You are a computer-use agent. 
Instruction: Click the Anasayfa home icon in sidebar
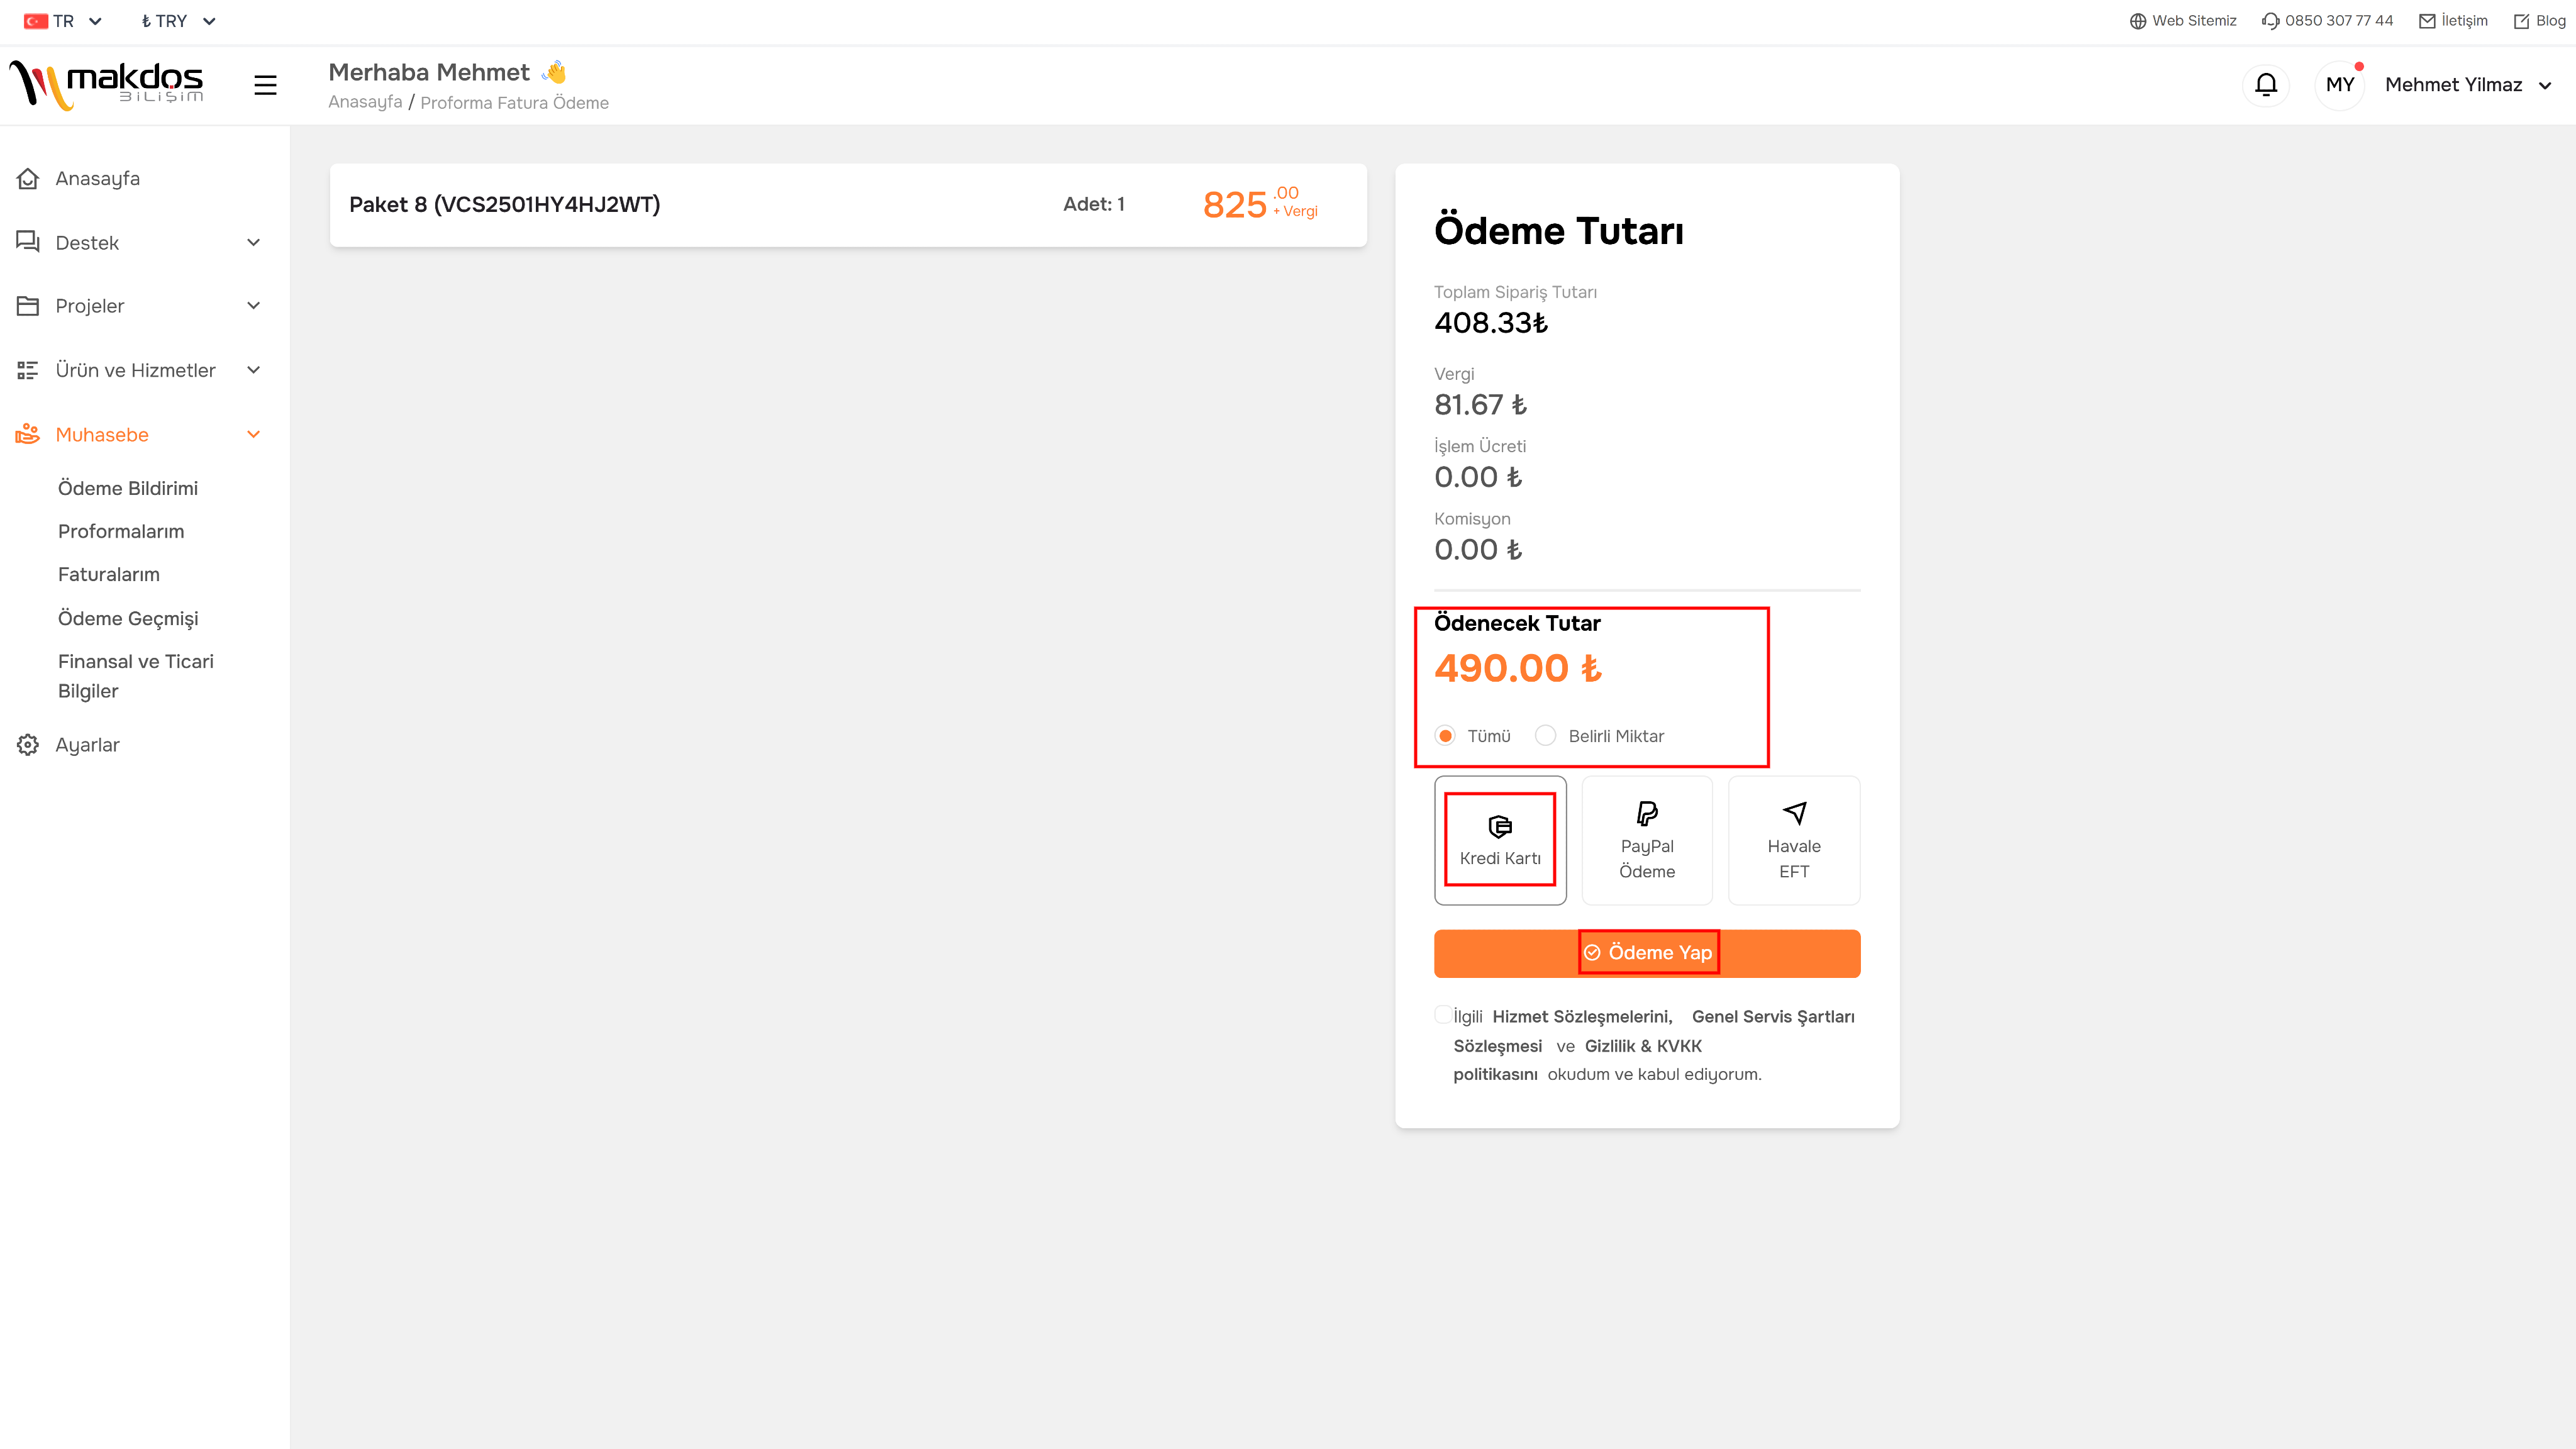pyautogui.click(x=28, y=178)
